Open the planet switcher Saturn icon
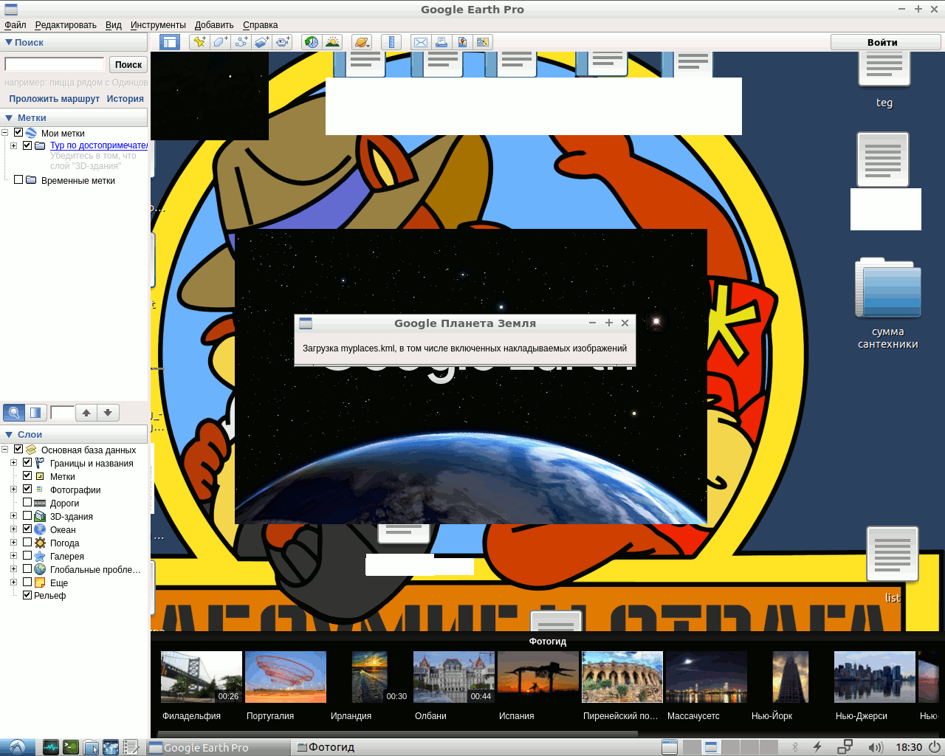This screenshot has height=756, width=945. (x=361, y=42)
